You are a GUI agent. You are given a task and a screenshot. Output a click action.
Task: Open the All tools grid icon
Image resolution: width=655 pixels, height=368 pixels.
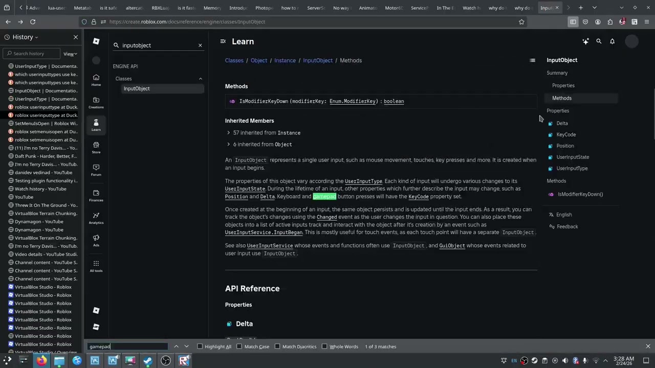96,266
